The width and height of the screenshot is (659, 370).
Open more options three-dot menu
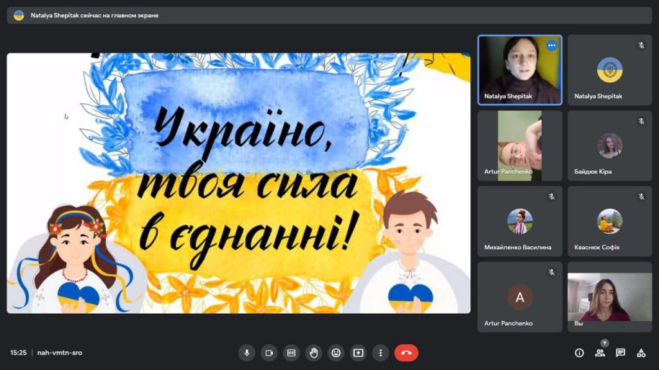tap(380, 353)
